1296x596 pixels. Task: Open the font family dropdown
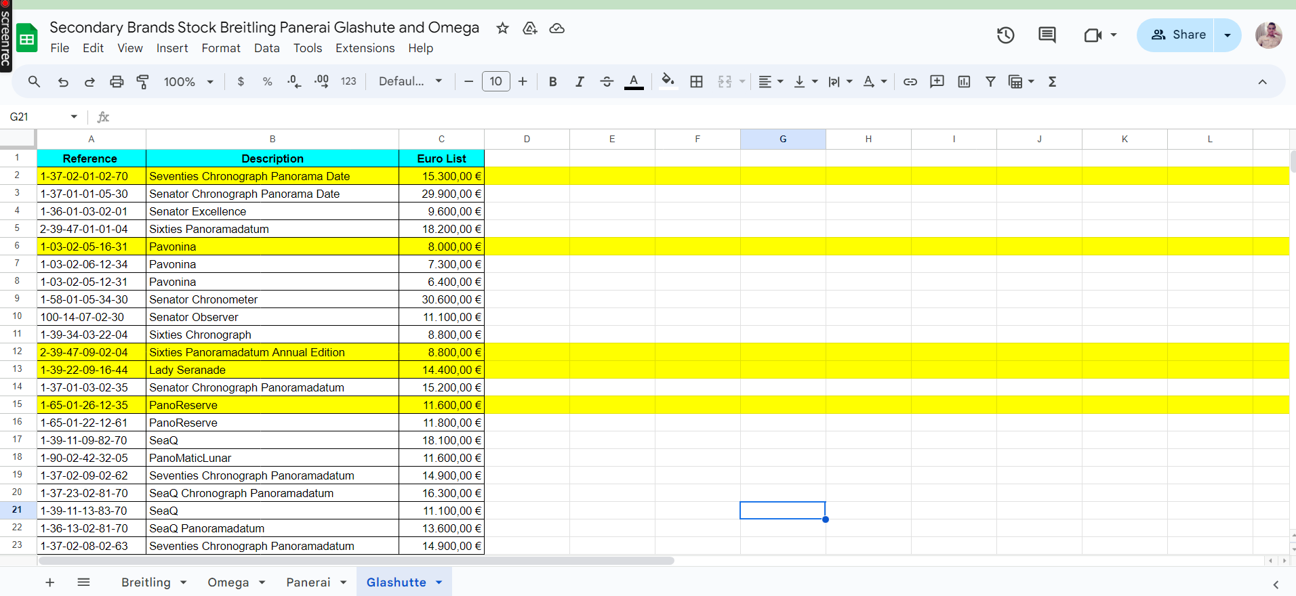point(410,81)
